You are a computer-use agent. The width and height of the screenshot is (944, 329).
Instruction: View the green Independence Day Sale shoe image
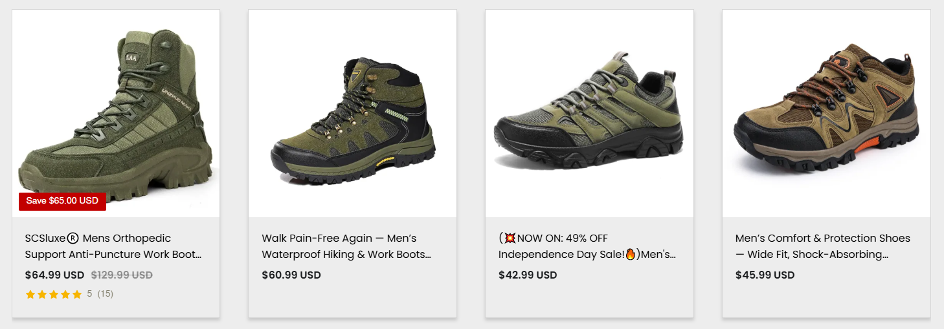point(589,113)
